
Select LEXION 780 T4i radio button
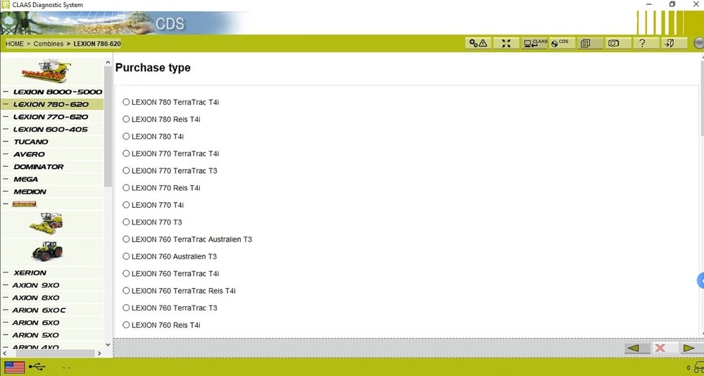click(x=126, y=136)
